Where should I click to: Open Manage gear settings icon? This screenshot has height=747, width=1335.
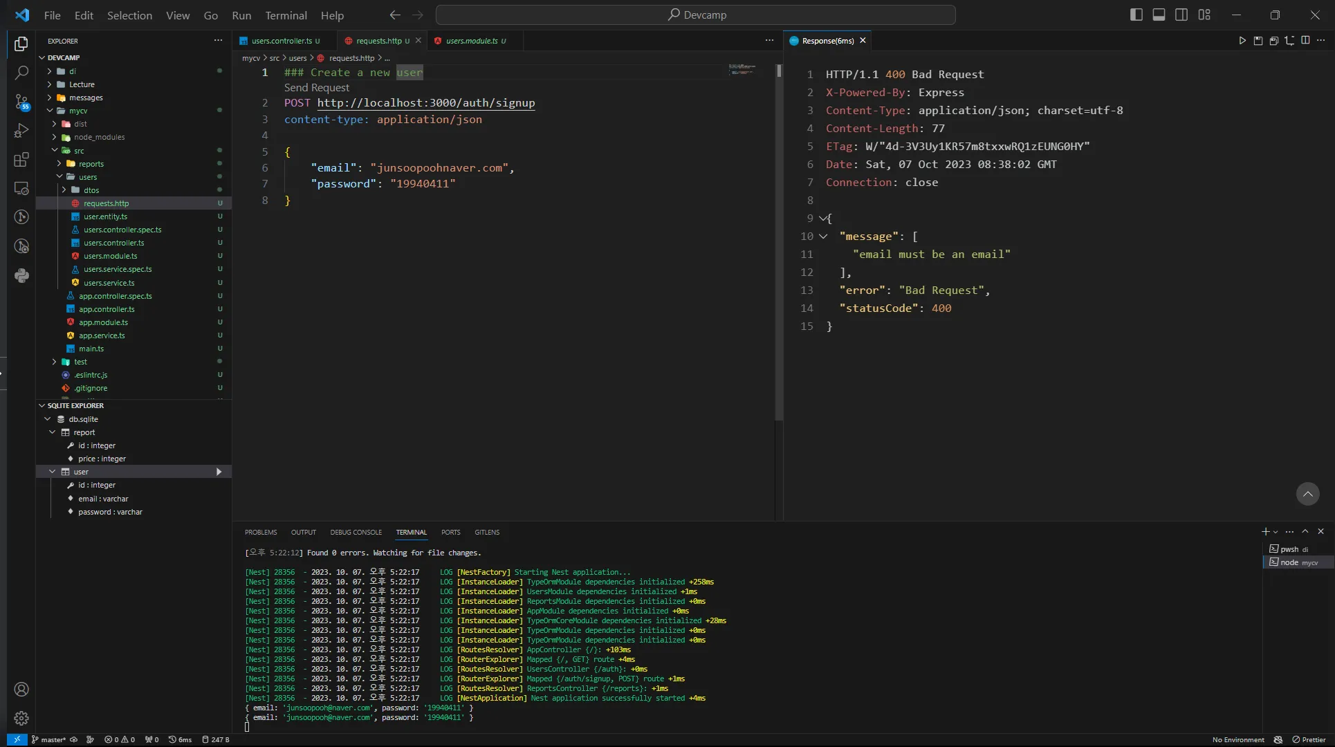21,718
